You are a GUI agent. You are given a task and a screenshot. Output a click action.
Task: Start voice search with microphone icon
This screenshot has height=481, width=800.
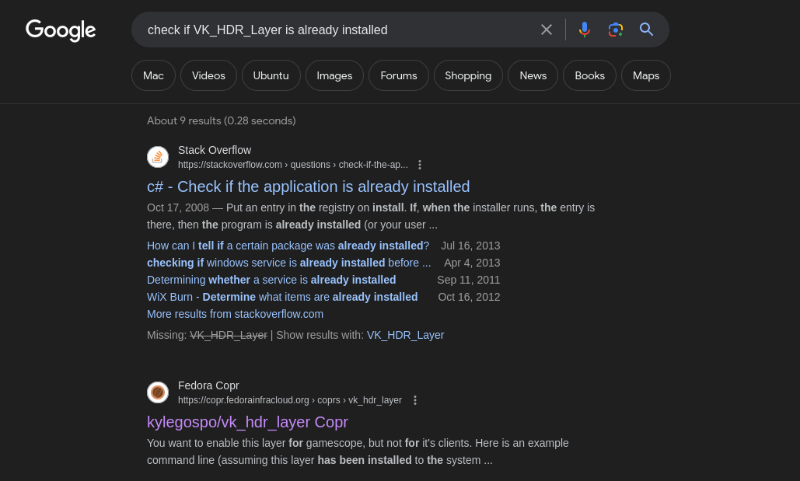[x=585, y=30]
